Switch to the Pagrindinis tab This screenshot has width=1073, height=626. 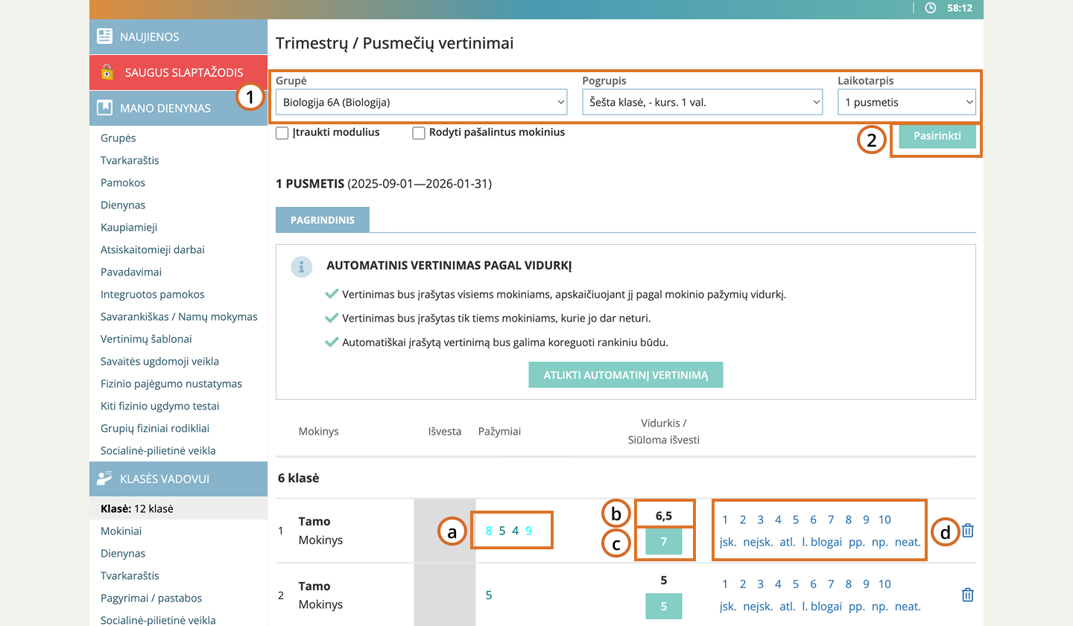[x=323, y=220]
